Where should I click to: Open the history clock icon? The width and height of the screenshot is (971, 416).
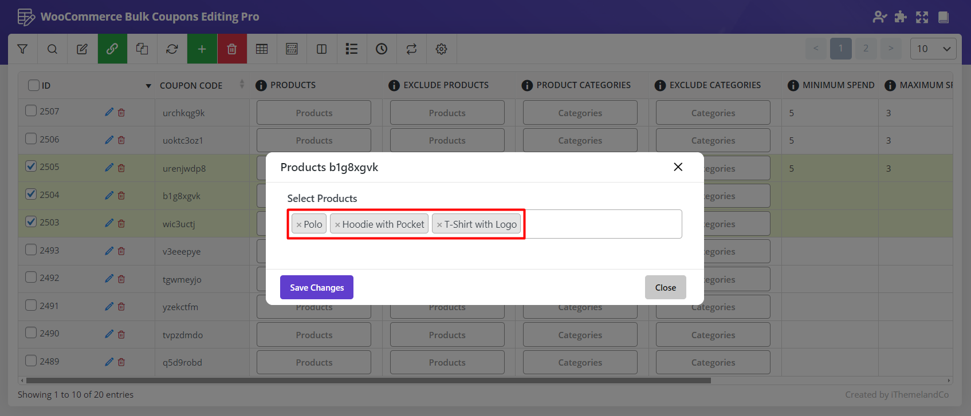click(382, 49)
